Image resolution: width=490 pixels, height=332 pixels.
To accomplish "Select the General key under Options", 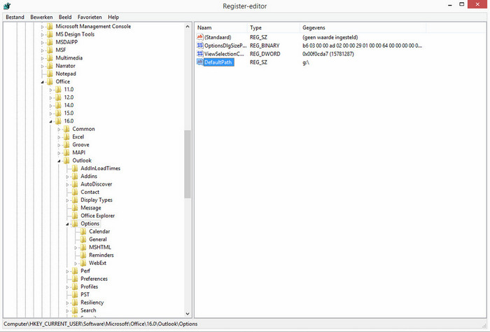I will click(x=98, y=240).
